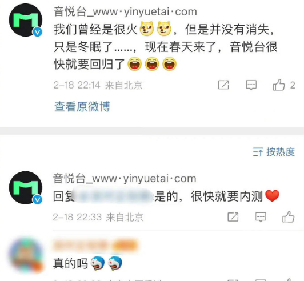Tap the blurred commenter username
The image size is (304, 281).
coord(95,246)
